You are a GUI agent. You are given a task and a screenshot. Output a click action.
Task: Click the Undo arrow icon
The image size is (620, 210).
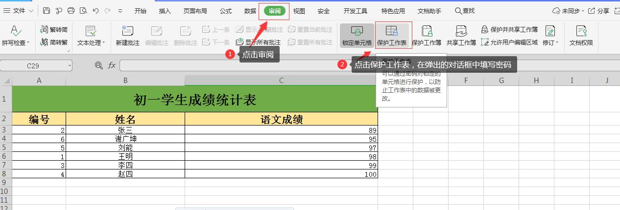click(x=95, y=11)
